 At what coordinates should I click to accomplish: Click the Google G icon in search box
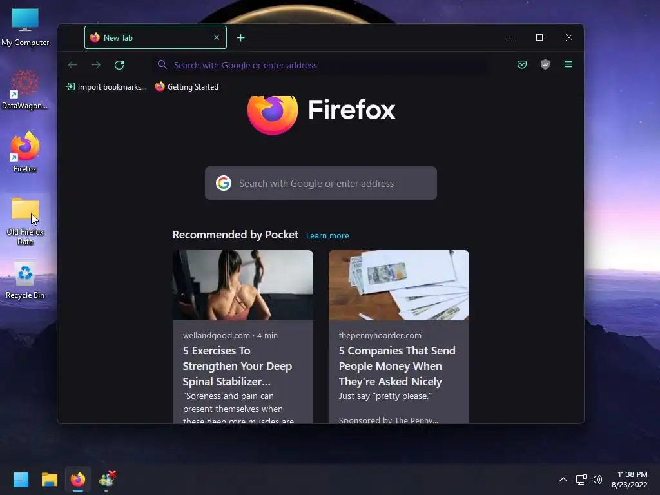pos(224,183)
